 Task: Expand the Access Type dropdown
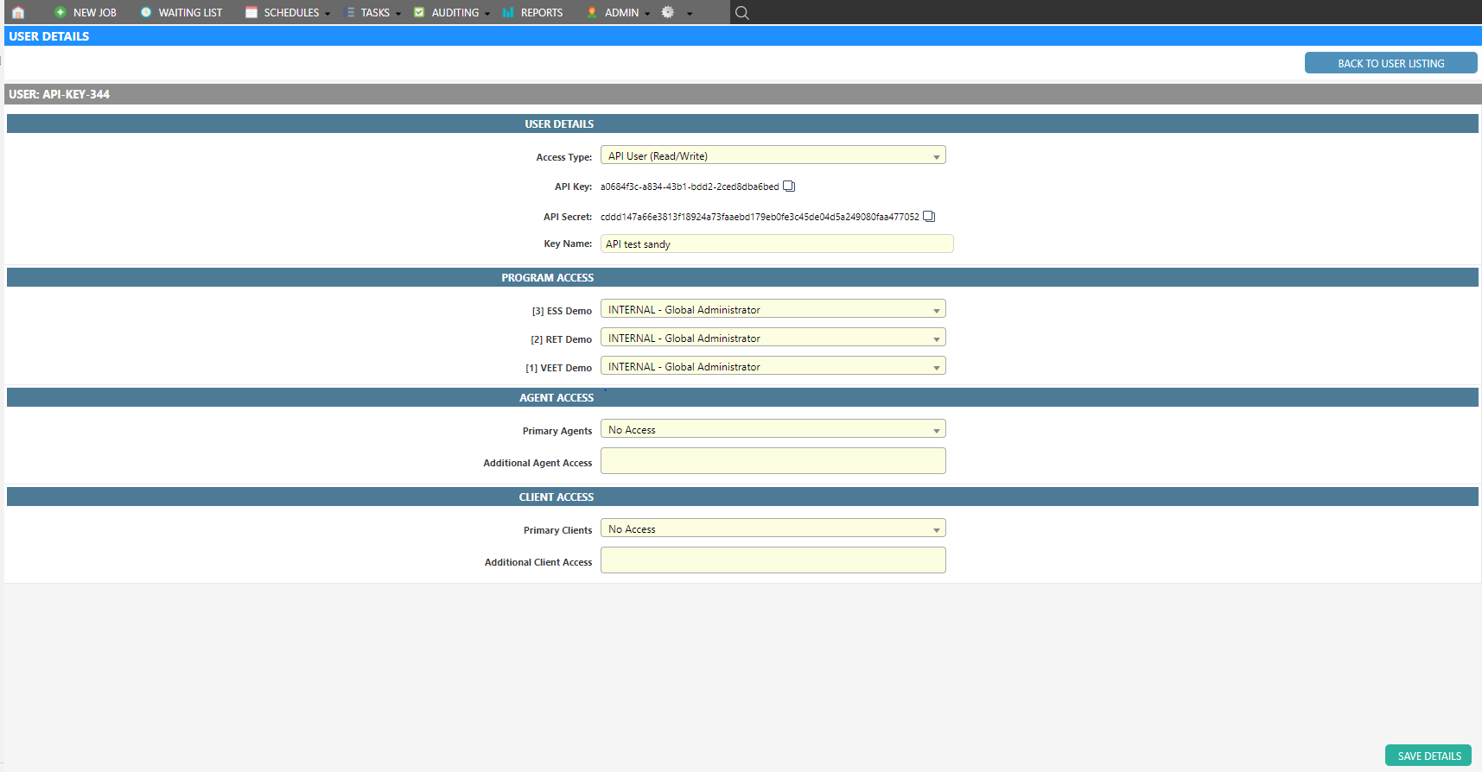[x=773, y=156]
